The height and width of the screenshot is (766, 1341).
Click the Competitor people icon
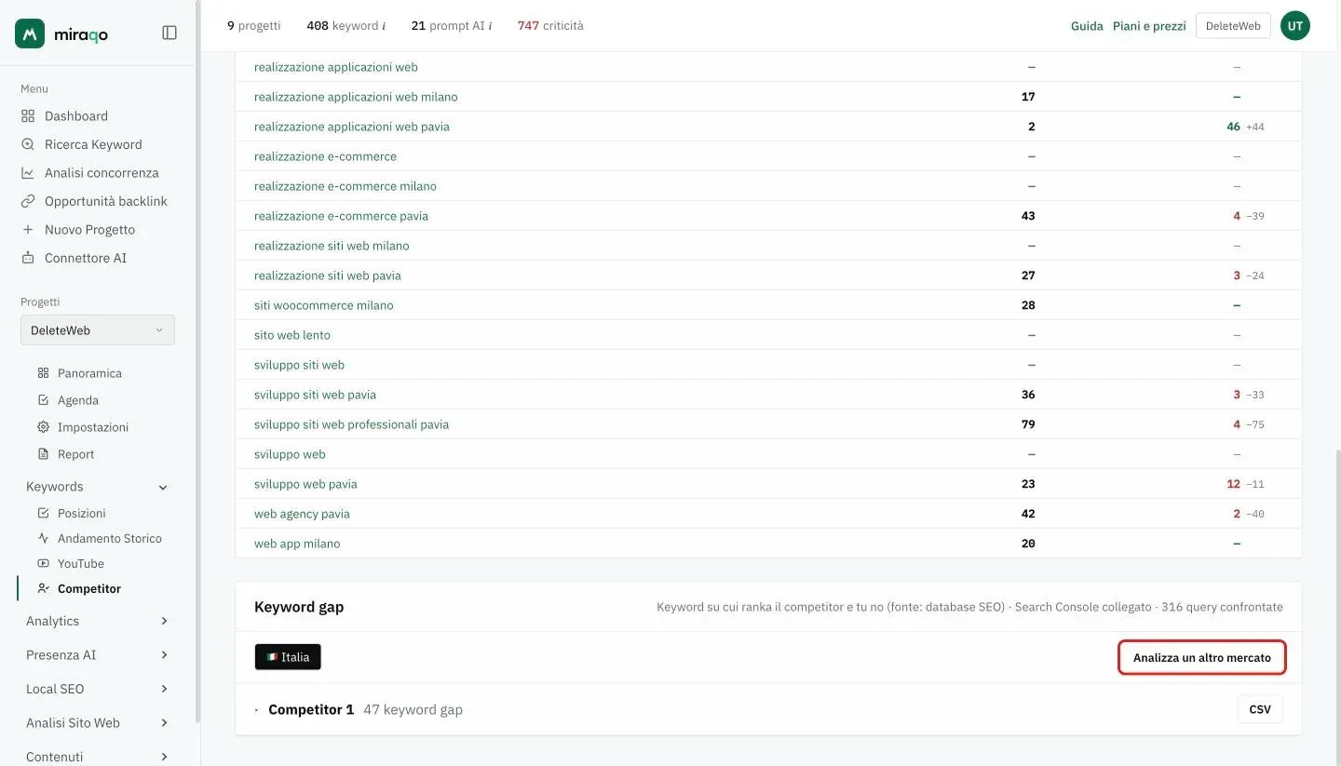point(43,588)
